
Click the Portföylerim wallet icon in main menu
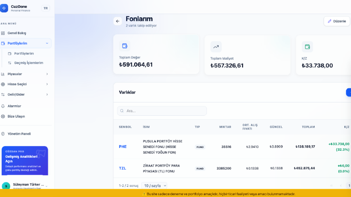pos(3,43)
